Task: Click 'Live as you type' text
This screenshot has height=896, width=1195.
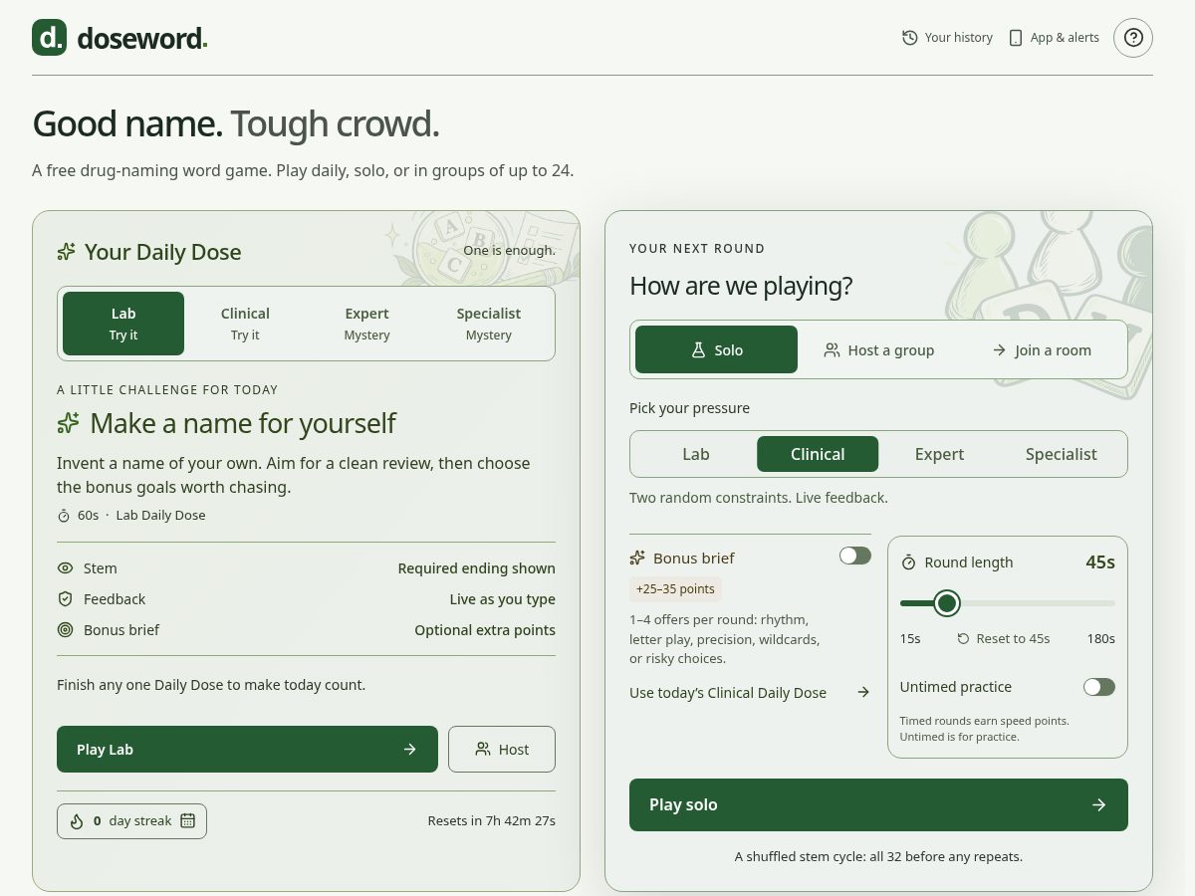Action: 503,599
